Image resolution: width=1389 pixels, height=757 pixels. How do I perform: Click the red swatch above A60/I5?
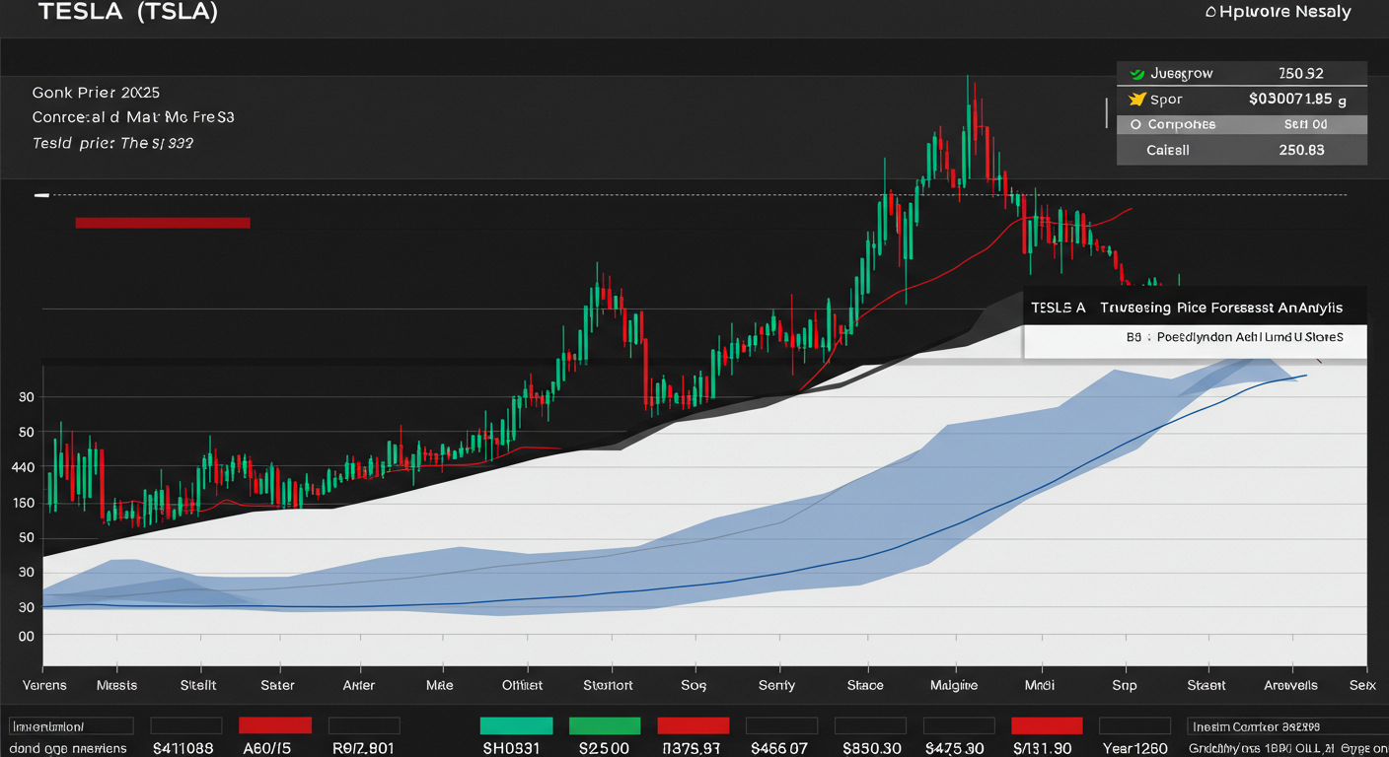click(x=275, y=725)
